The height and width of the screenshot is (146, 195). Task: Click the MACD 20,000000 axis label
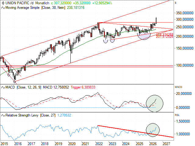[184, 94]
